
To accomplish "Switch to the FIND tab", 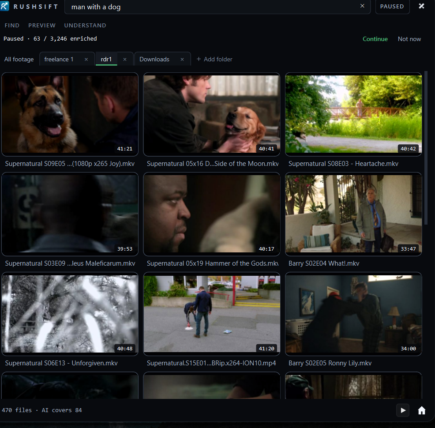I will (12, 26).
